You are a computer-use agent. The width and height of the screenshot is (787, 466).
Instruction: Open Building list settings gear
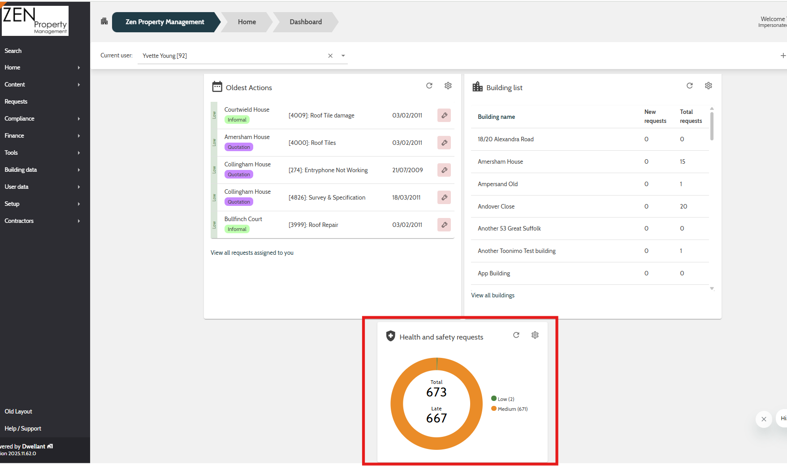pyautogui.click(x=708, y=86)
